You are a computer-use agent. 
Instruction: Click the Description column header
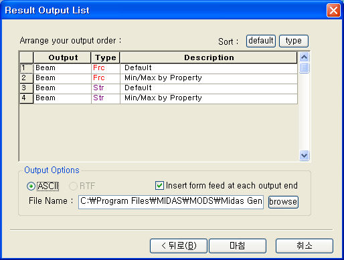click(x=209, y=57)
